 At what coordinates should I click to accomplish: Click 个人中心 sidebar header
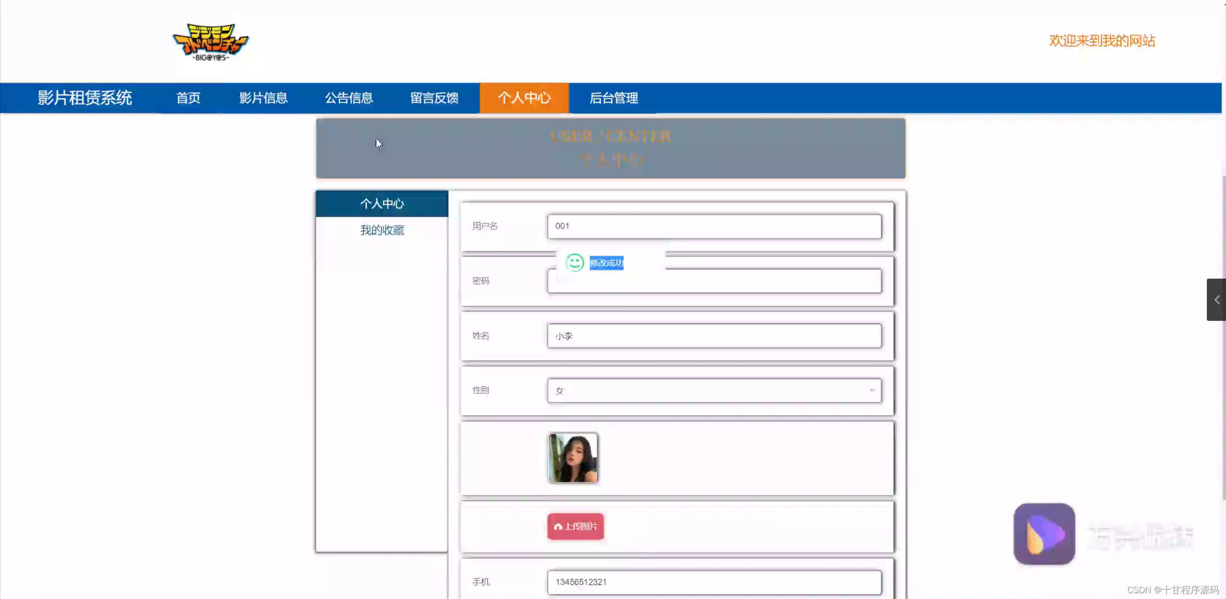tap(382, 203)
